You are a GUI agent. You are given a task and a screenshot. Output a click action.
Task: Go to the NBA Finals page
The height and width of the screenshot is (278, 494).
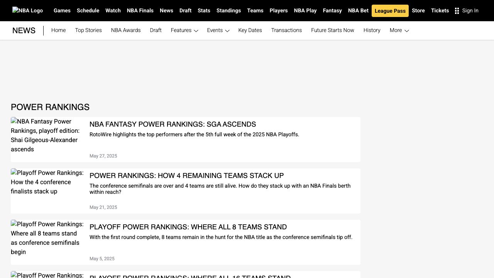tap(140, 11)
